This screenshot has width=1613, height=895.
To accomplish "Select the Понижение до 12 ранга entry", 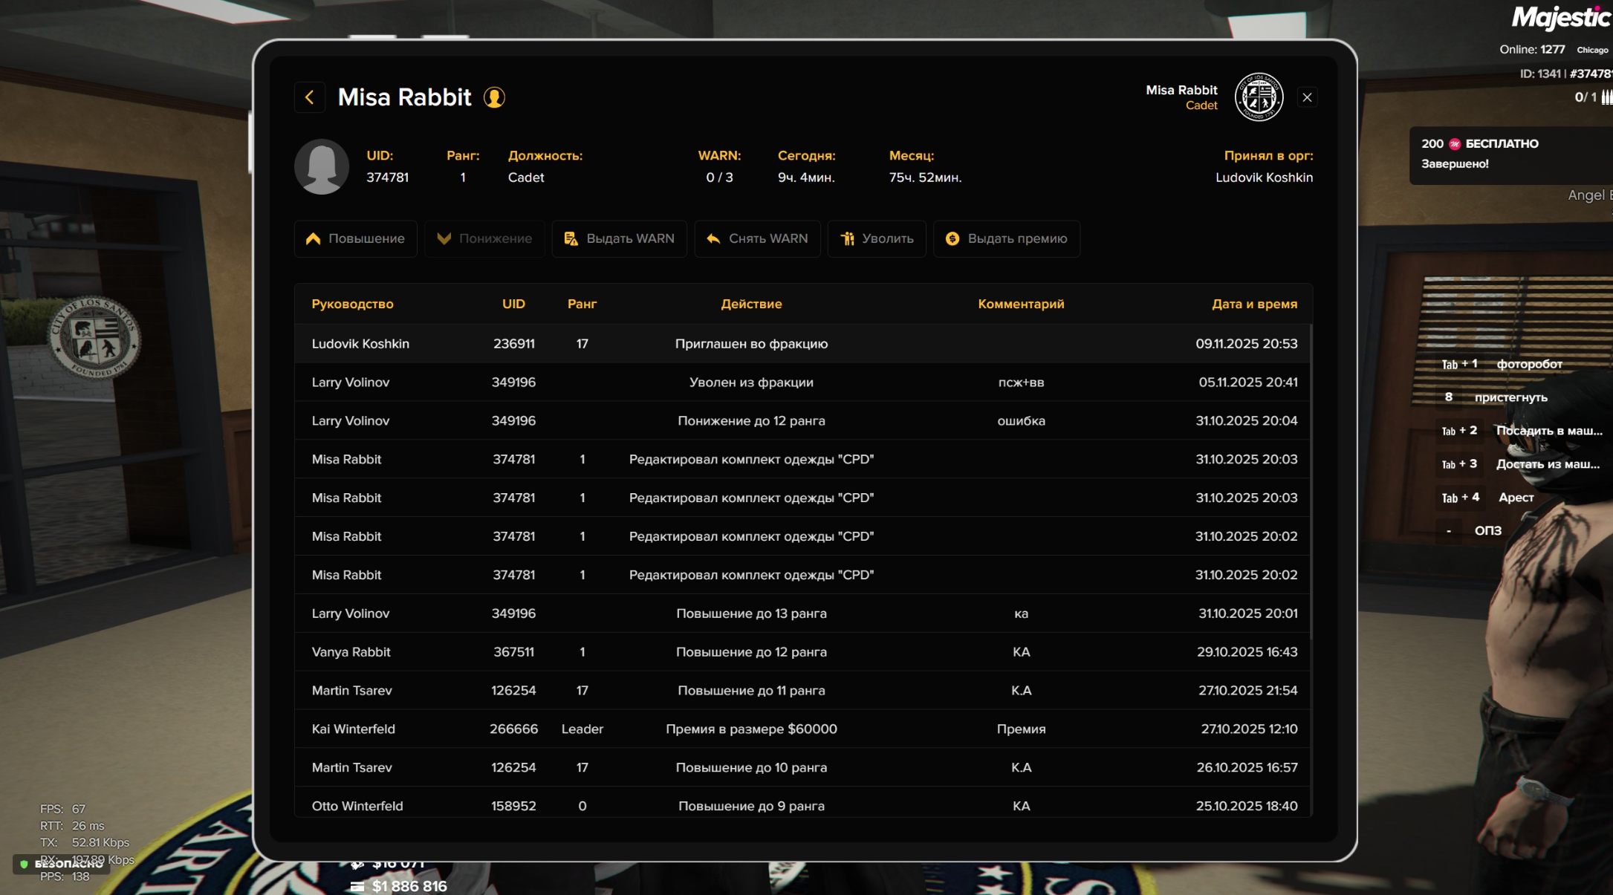I will pyautogui.click(x=751, y=421).
